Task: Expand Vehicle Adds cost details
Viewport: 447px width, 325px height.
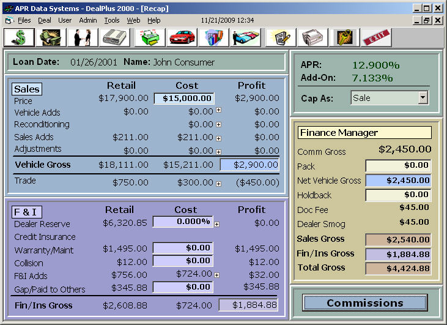Action: [218, 110]
